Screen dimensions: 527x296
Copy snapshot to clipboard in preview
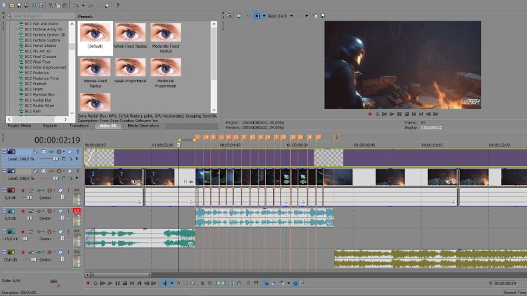[315, 16]
